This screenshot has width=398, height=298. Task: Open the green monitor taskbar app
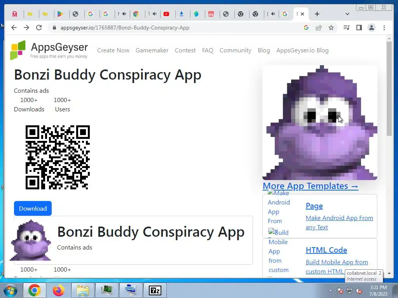pos(107,290)
